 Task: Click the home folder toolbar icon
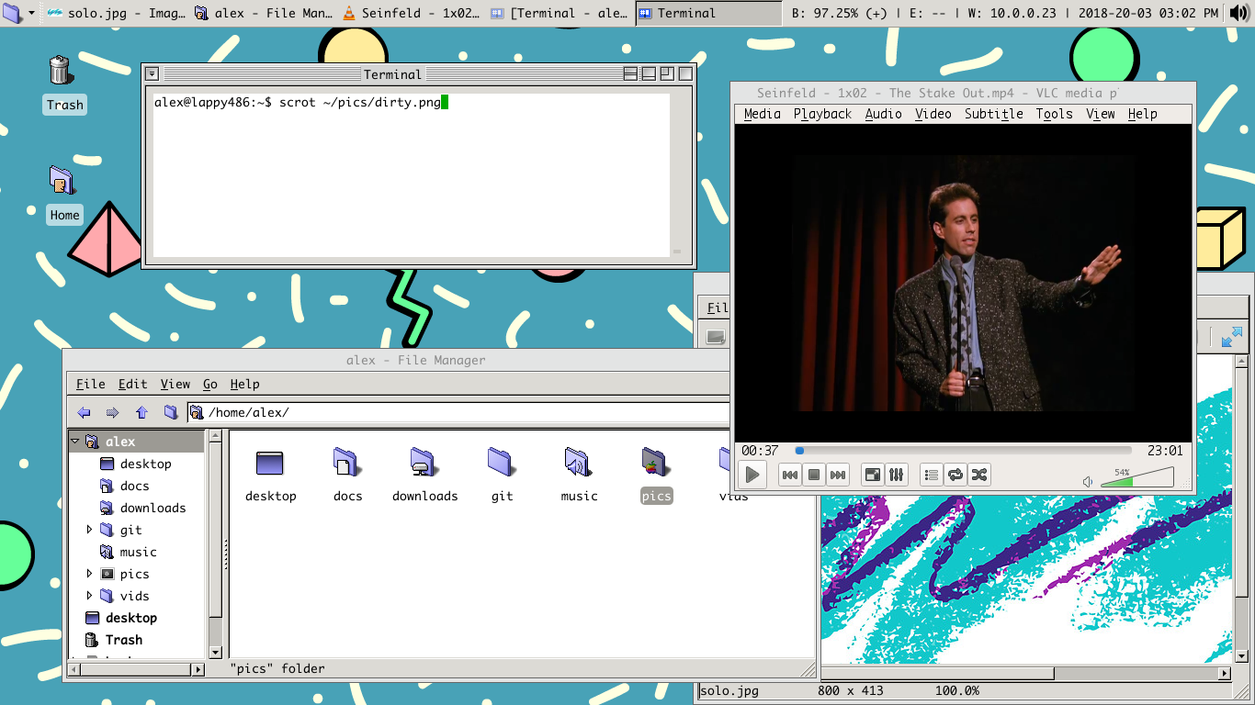[170, 412]
